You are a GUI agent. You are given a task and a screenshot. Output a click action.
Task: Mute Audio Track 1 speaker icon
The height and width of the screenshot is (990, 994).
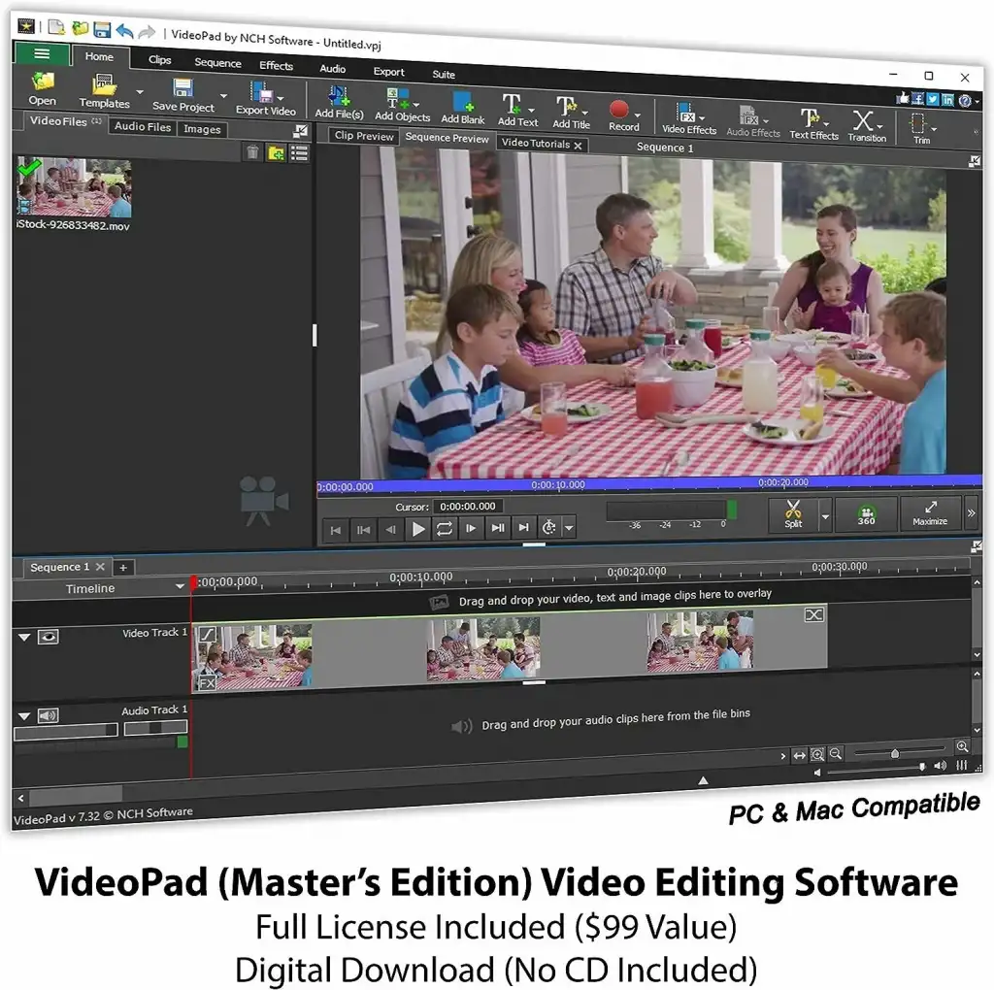pos(49,715)
